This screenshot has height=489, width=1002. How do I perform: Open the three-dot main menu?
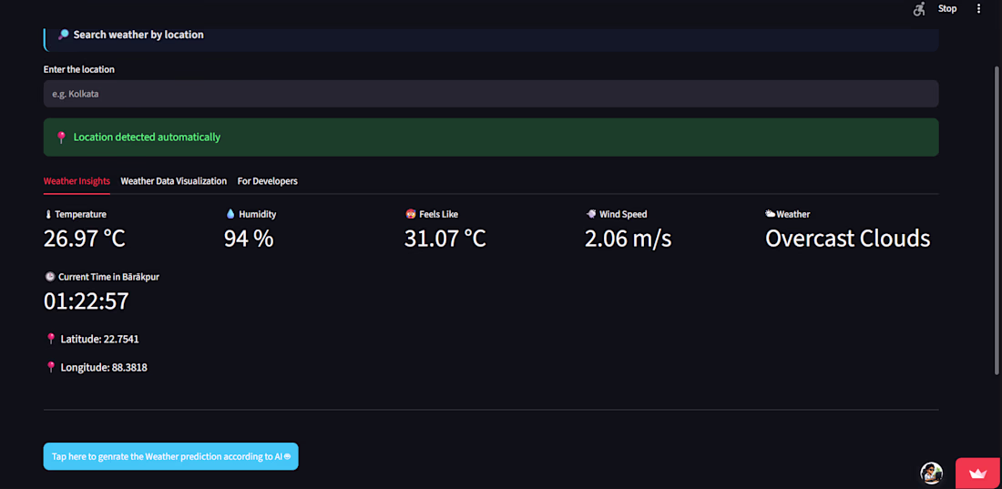pos(978,9)
